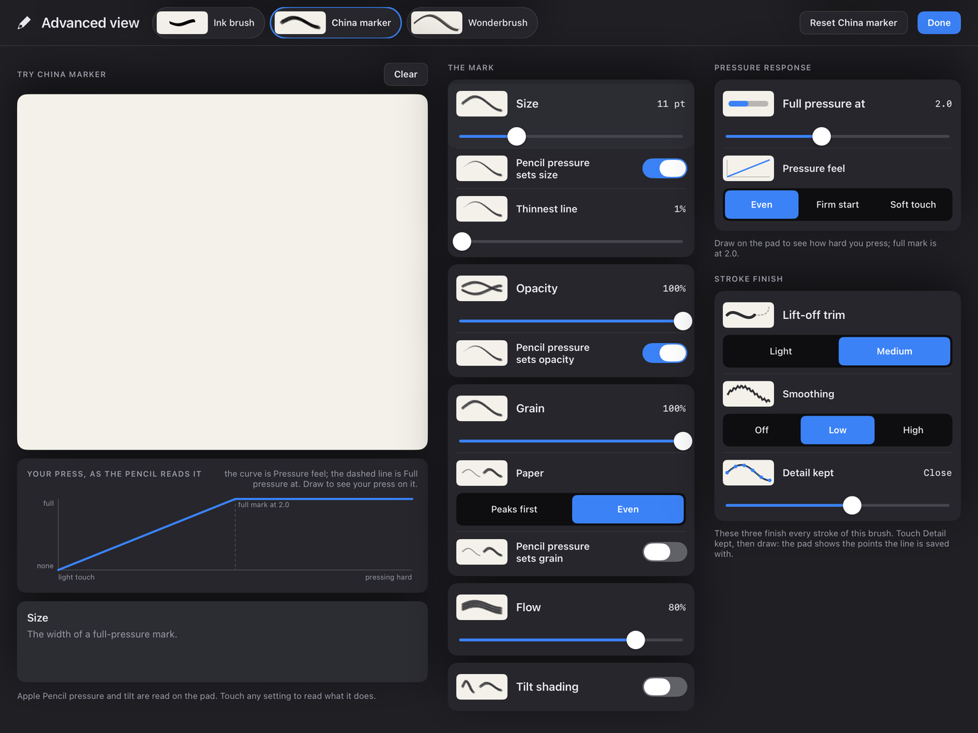Switch to the Wonderbrush tab
Screen dimensions: 978x733
(x=473, y=23)
